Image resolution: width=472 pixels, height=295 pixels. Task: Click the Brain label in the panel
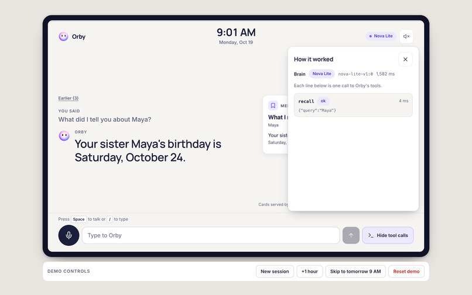299,74
